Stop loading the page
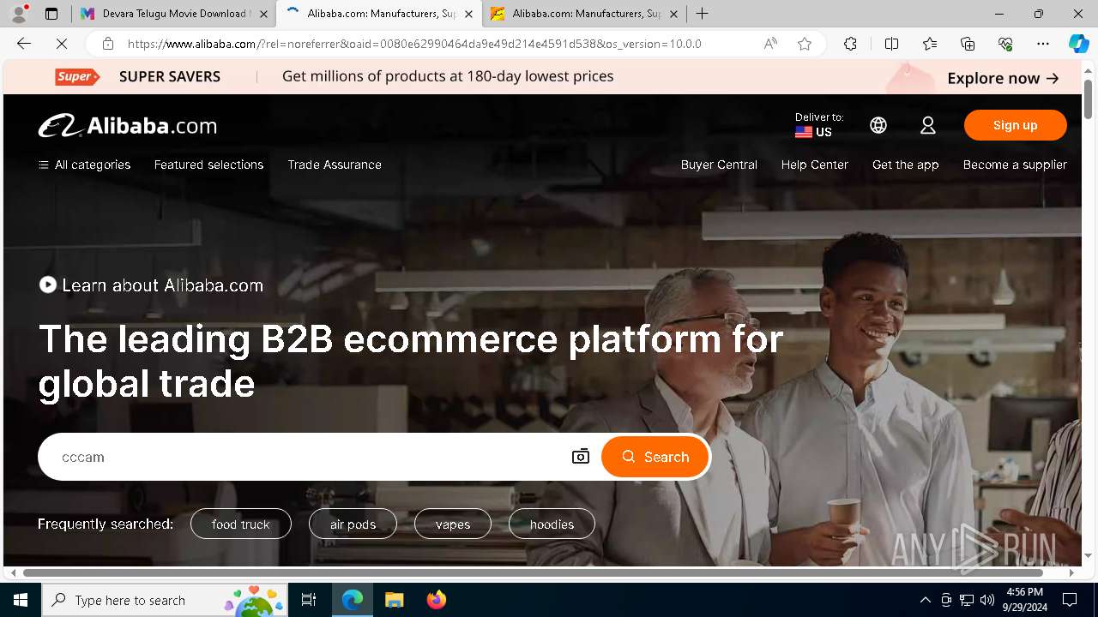This screenshot has width=1098, height=617. (x=62, y=44)
